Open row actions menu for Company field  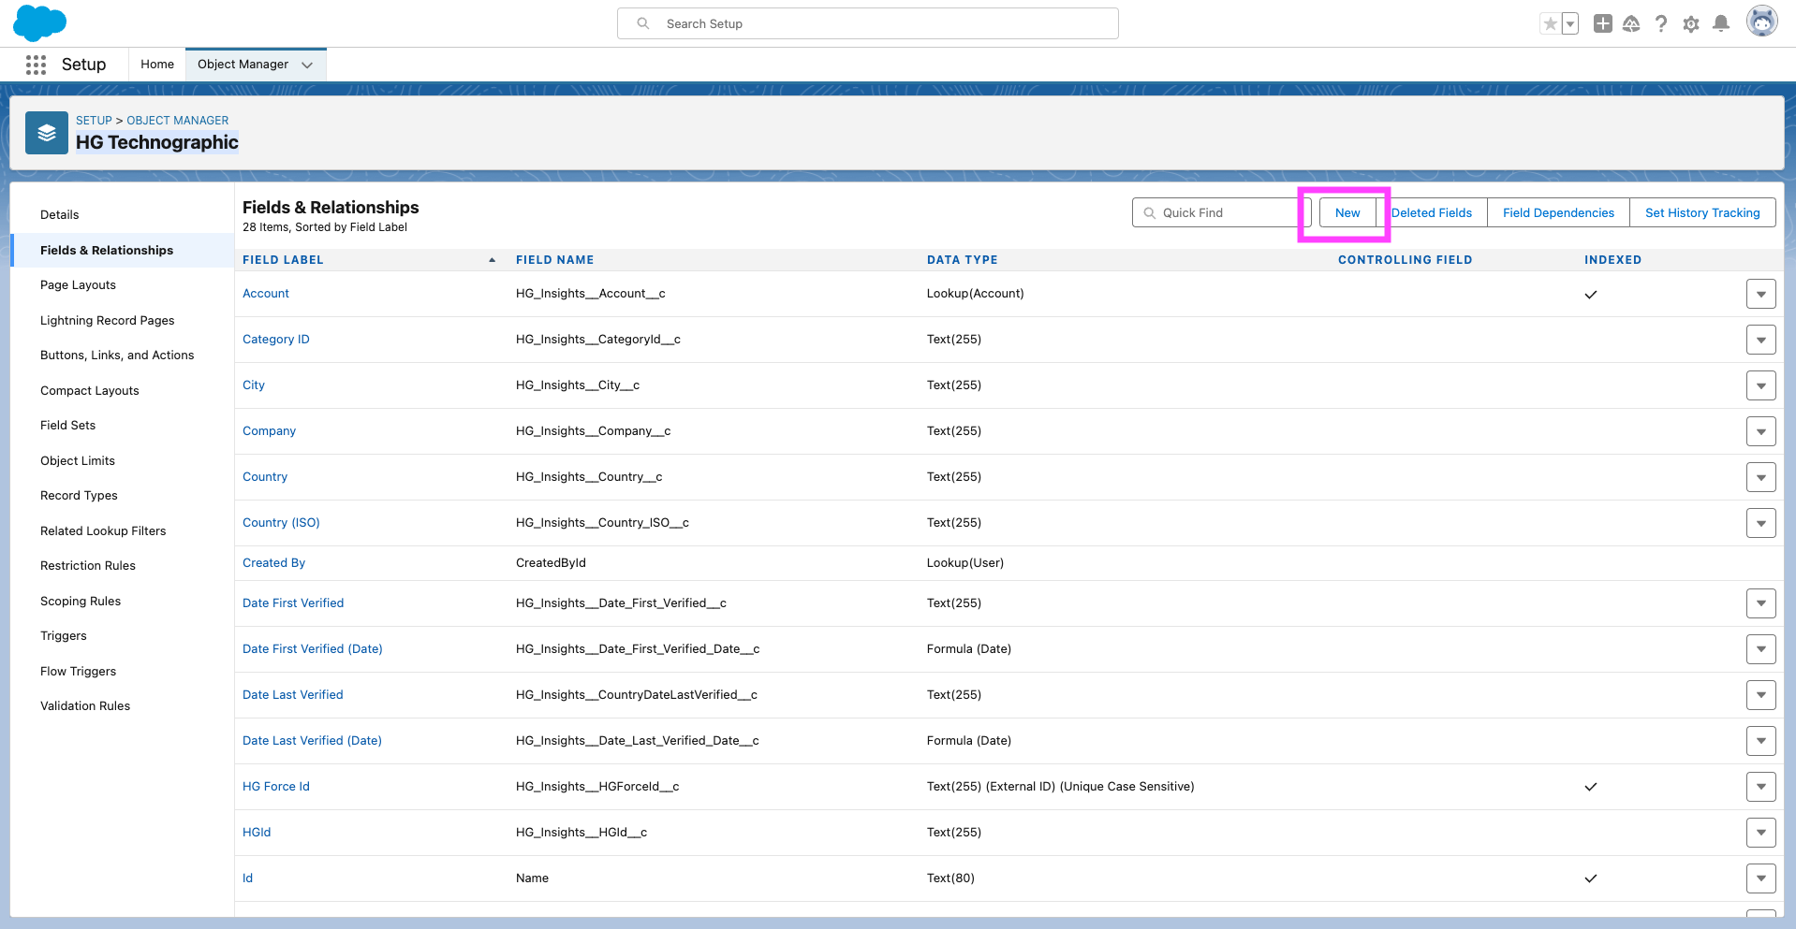[1761, 431]
